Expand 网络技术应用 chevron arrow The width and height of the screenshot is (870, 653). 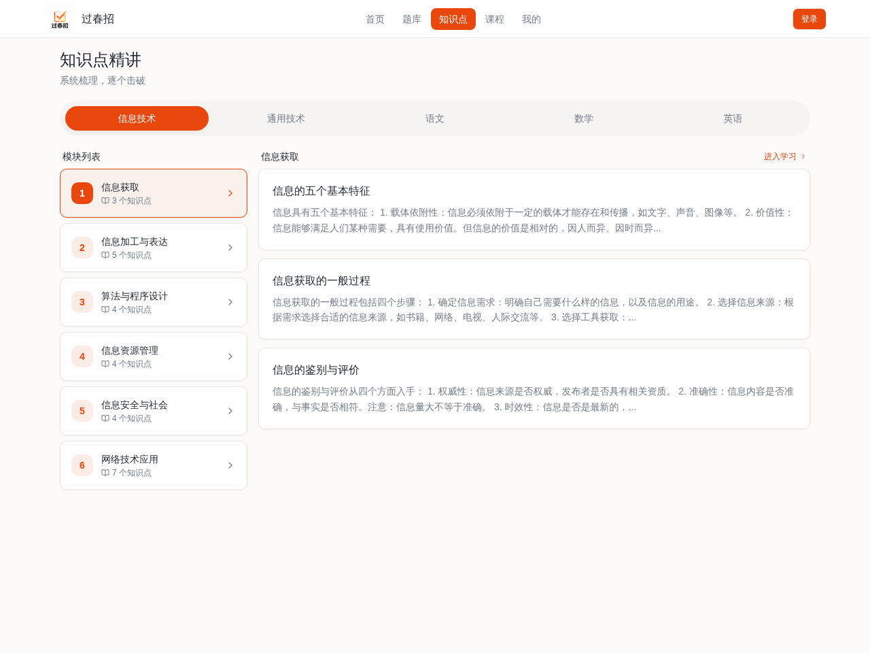(x=230, y=465)
